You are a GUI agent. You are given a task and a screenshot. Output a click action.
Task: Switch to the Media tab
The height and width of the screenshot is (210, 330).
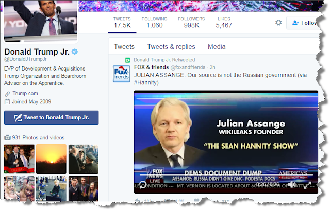[x=217, y=47]
